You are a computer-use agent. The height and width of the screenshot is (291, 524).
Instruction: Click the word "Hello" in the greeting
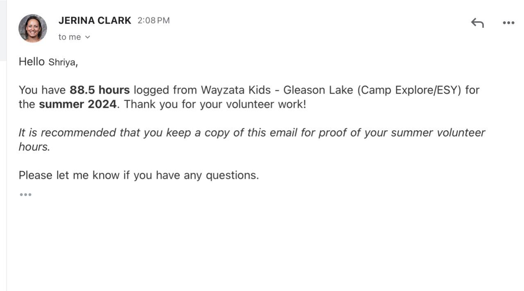pos(32,62)
